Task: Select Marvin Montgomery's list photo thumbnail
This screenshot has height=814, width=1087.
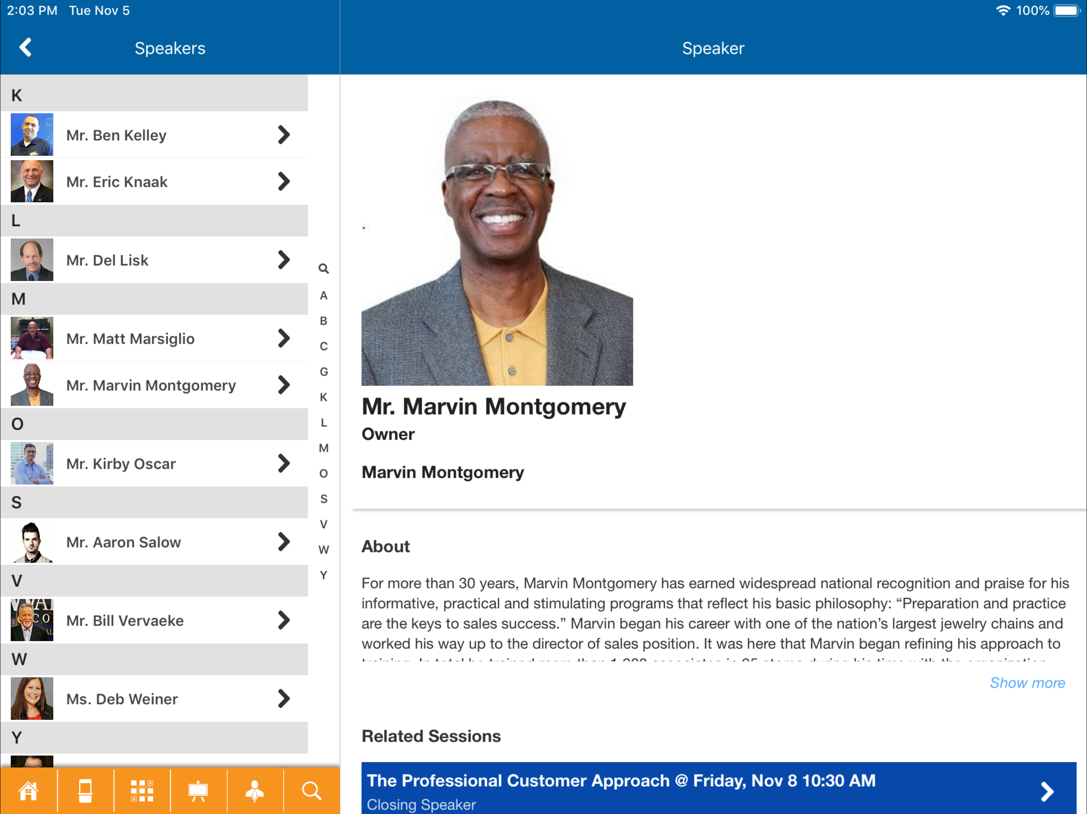Action: (x=32, y=385)
